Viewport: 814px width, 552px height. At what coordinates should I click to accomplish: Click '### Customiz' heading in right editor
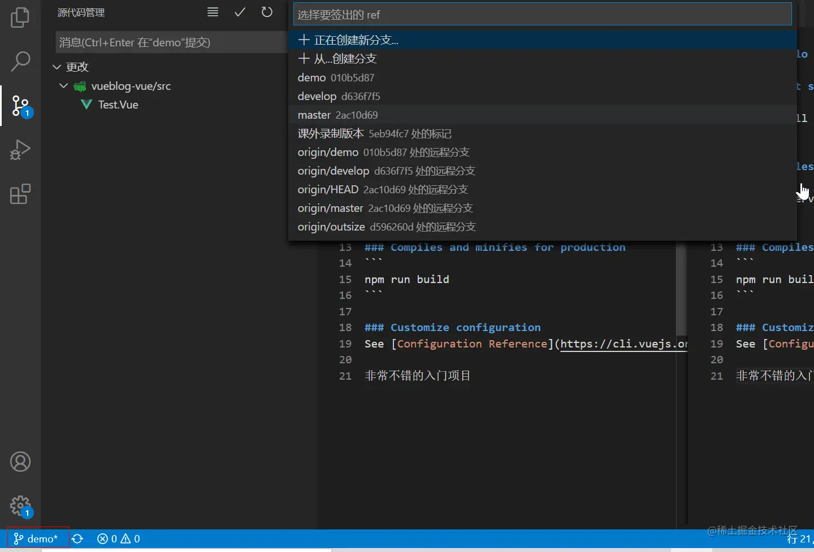[x=775, y=327]
